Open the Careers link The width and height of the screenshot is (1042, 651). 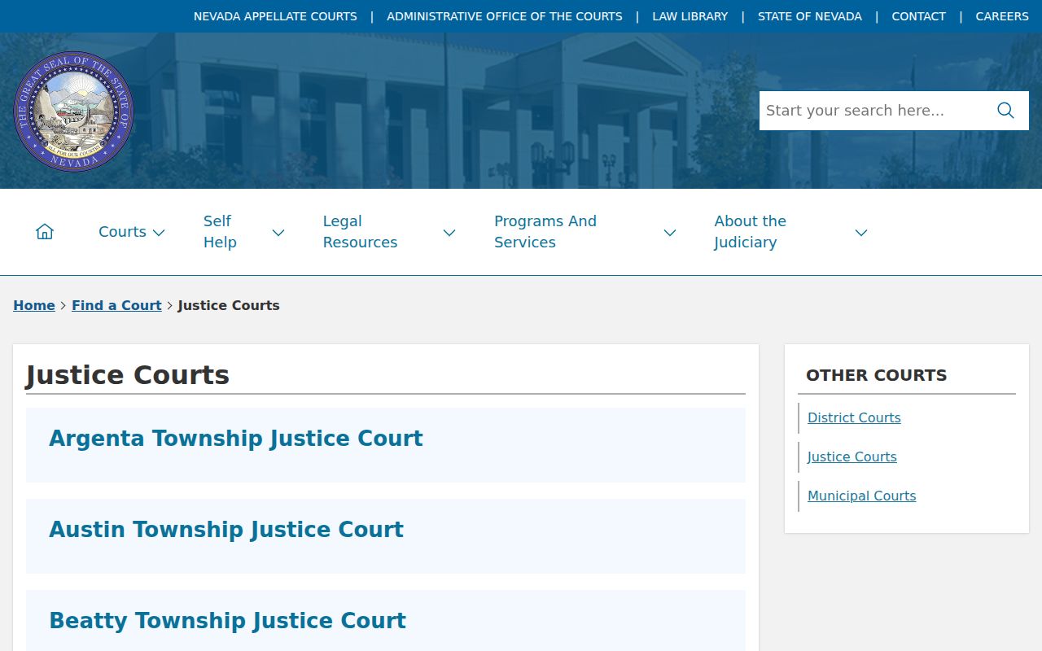(1002, 16)
